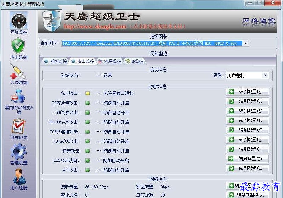Click 转到配置 (D) for IDS攻击防御
283x198 pixels.
pyautogui.click(x=247, y=159)
